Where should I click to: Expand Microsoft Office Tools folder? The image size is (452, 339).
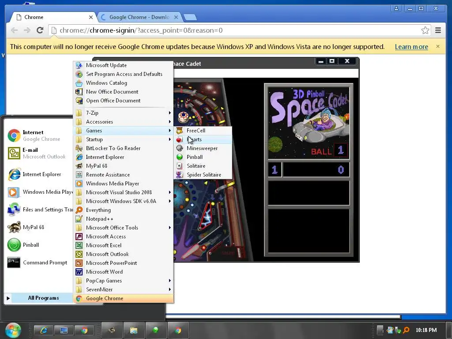tap(124, 228)
